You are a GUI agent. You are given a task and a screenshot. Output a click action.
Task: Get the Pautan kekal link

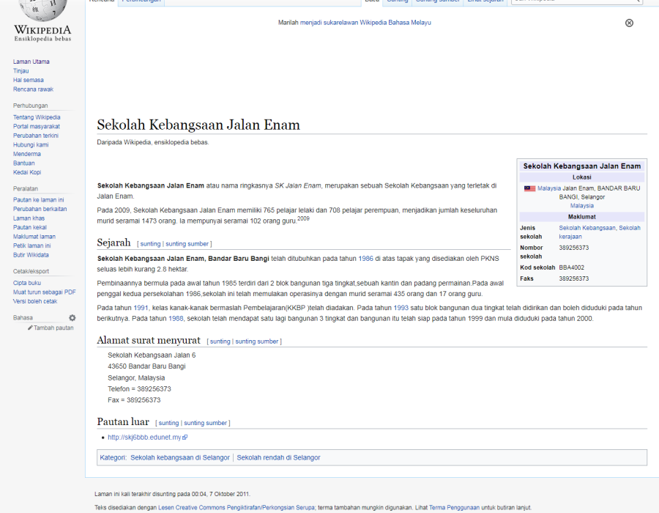30,227
